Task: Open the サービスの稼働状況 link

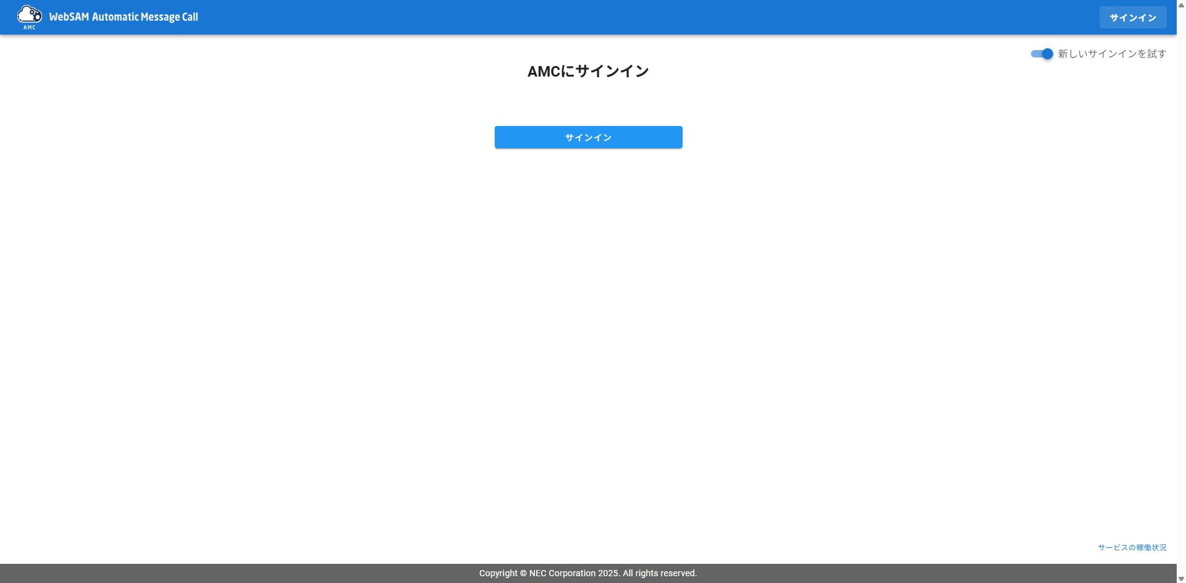Action: click(1132, 548)
